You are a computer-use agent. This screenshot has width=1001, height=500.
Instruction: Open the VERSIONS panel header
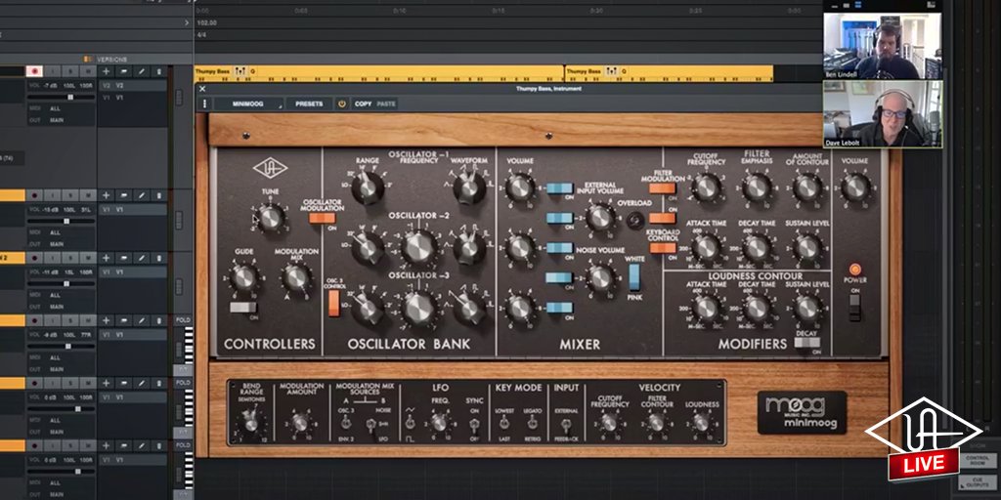coord(106,60)
